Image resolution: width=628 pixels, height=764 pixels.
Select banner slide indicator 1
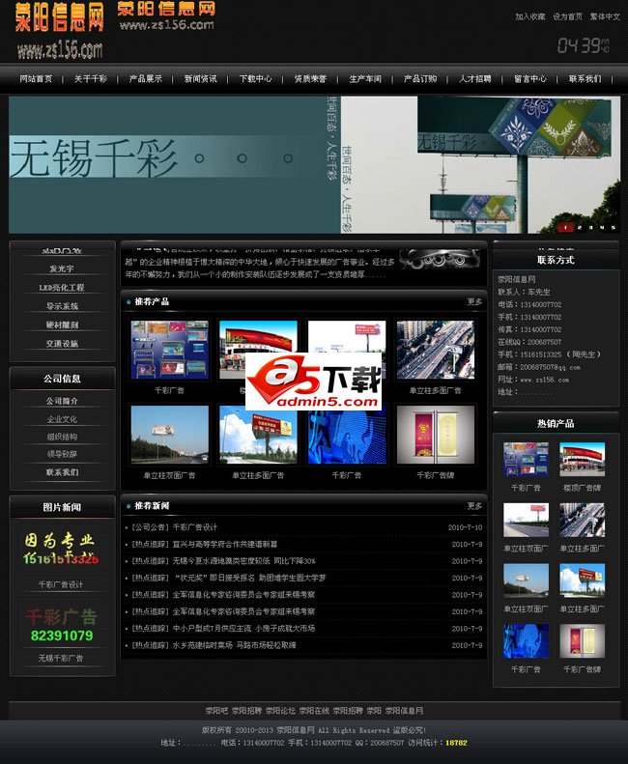(x=565, y=227)
